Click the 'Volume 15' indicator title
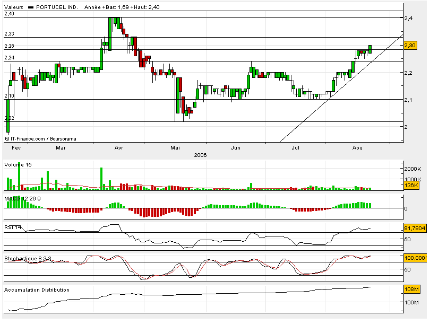The height and width of the screenshot is (325, 430). (18, 165)
